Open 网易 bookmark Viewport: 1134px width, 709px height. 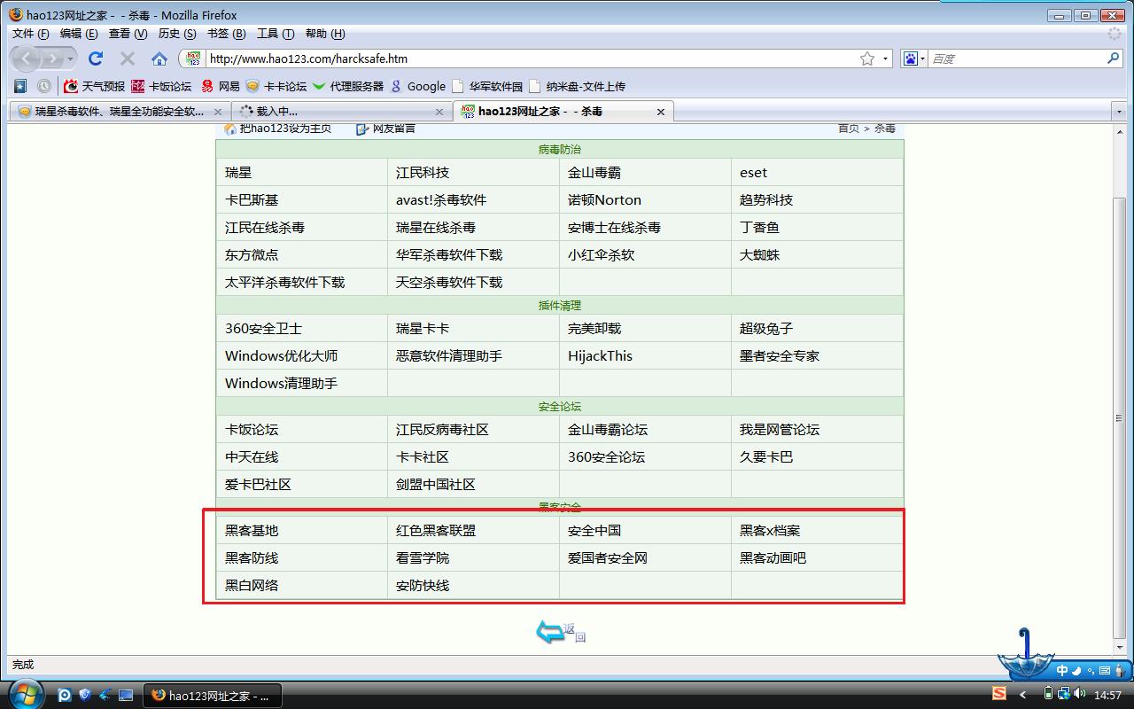click(x=221, y=86)
